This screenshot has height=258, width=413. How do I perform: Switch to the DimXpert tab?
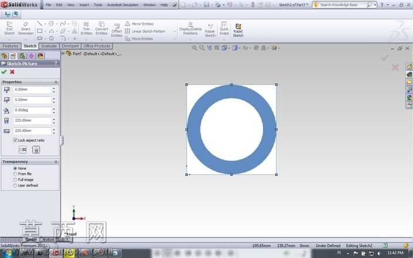70,46
